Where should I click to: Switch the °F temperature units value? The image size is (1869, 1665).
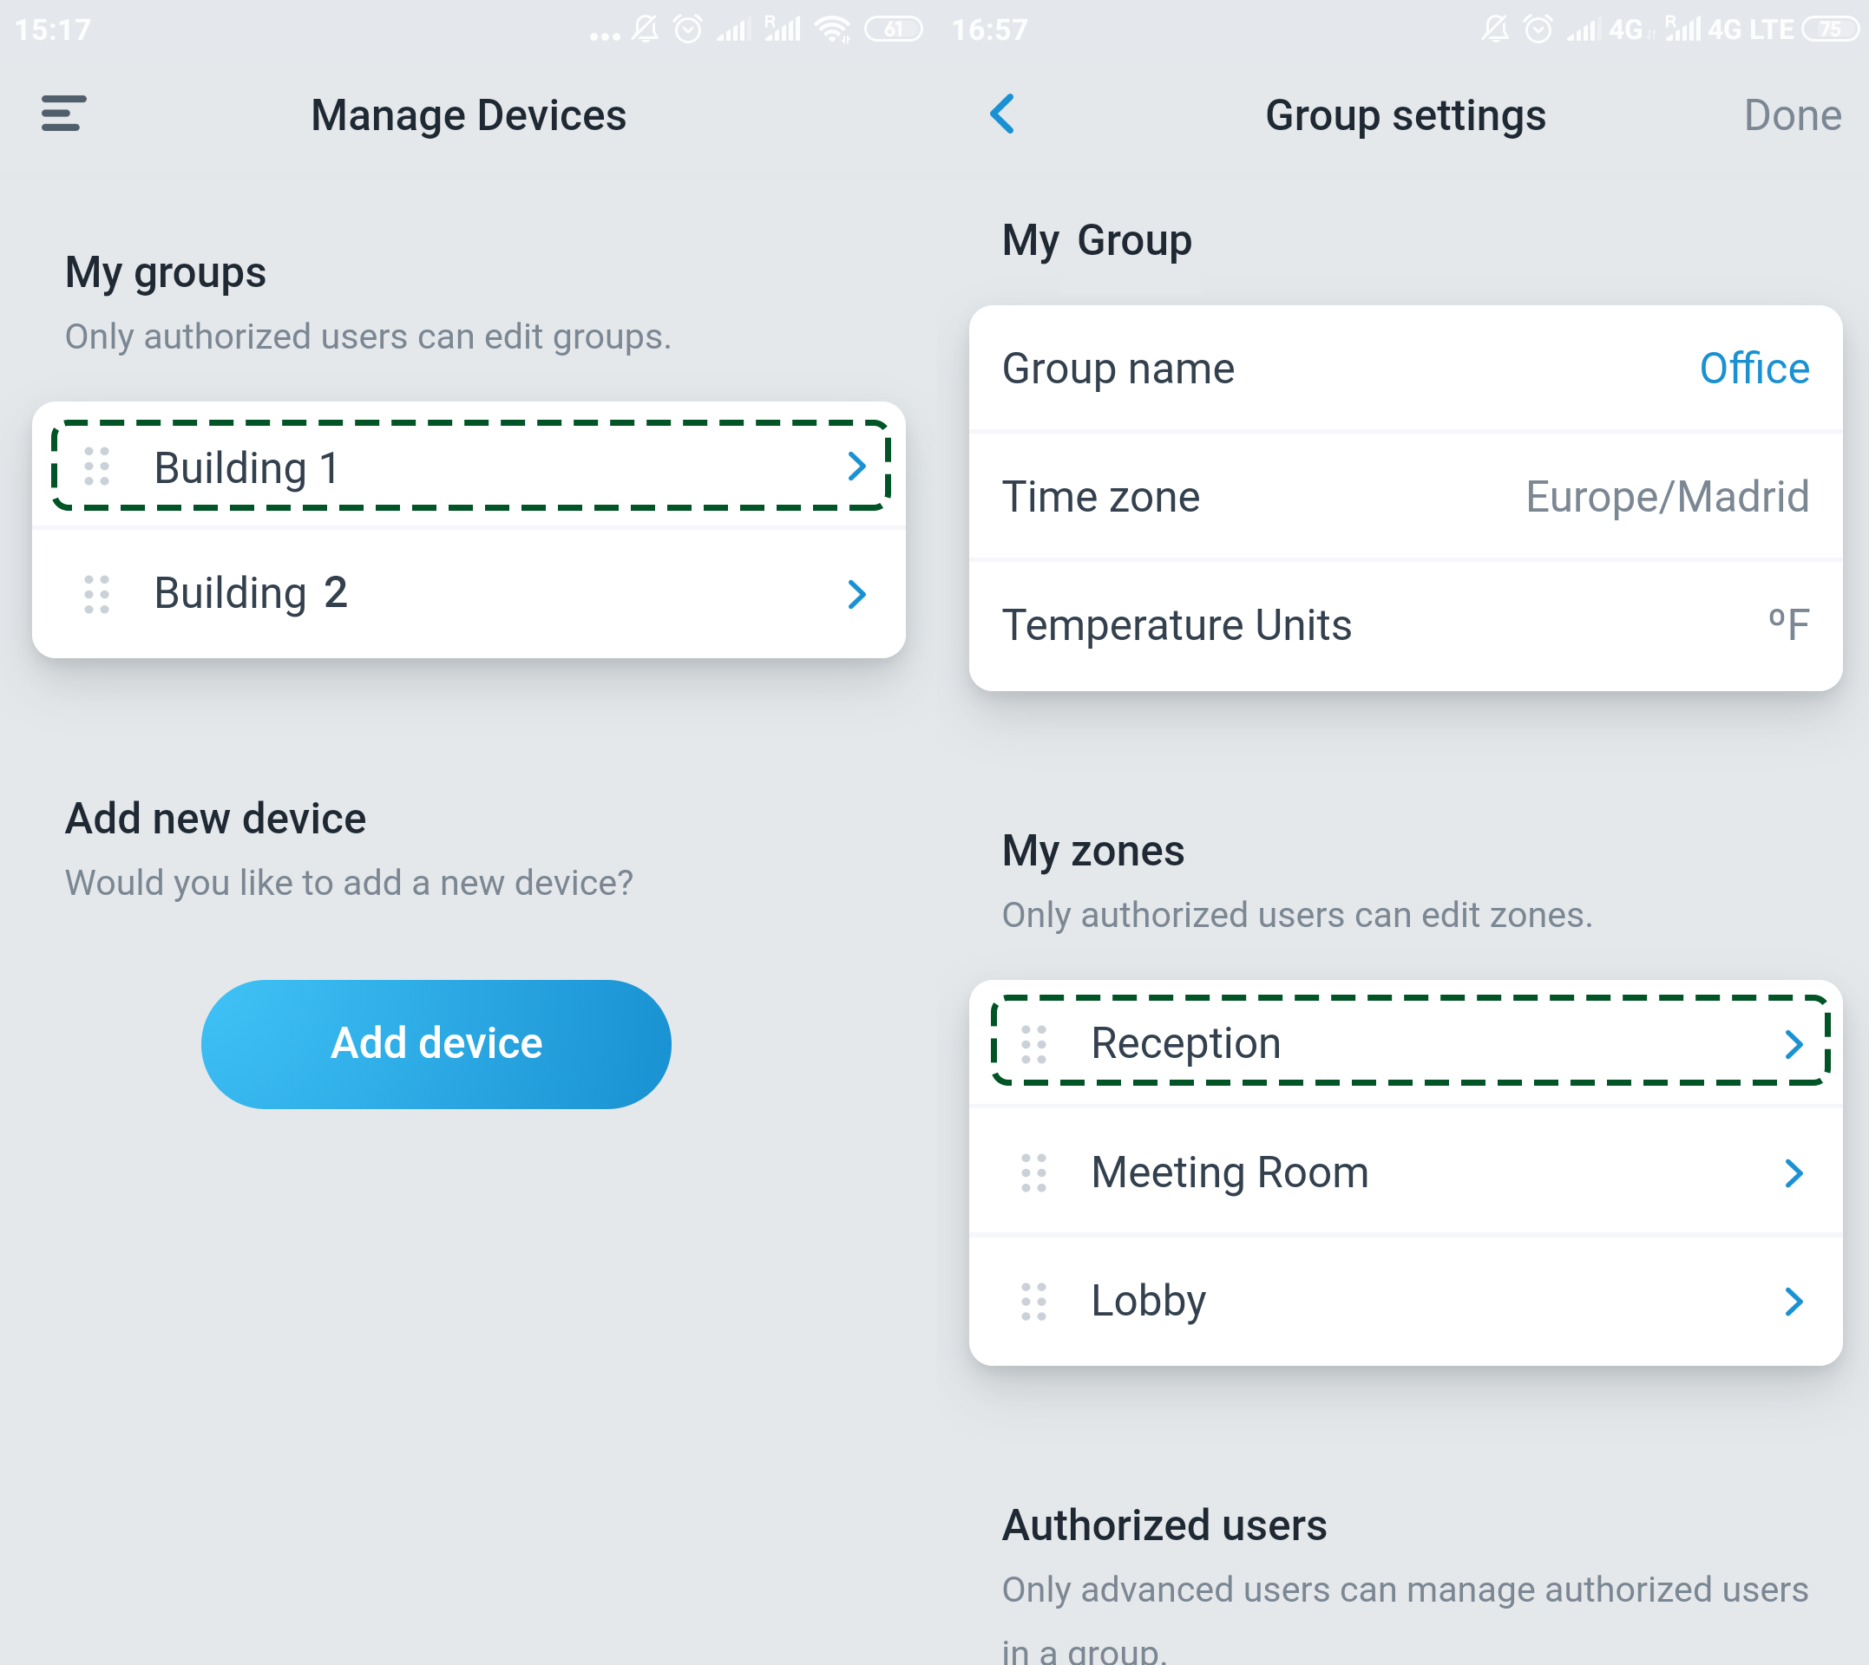(x=1788, y=625)
